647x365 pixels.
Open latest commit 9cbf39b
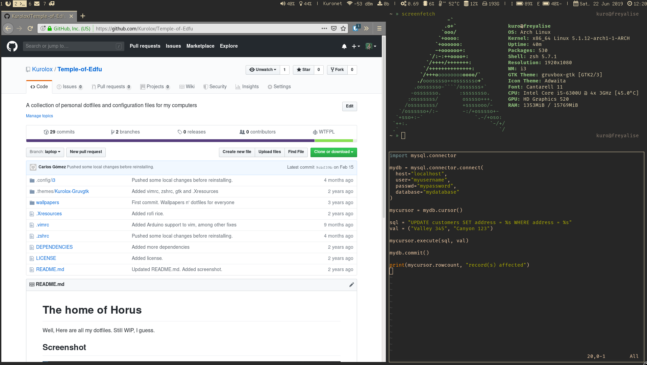(x=324, y=167)
